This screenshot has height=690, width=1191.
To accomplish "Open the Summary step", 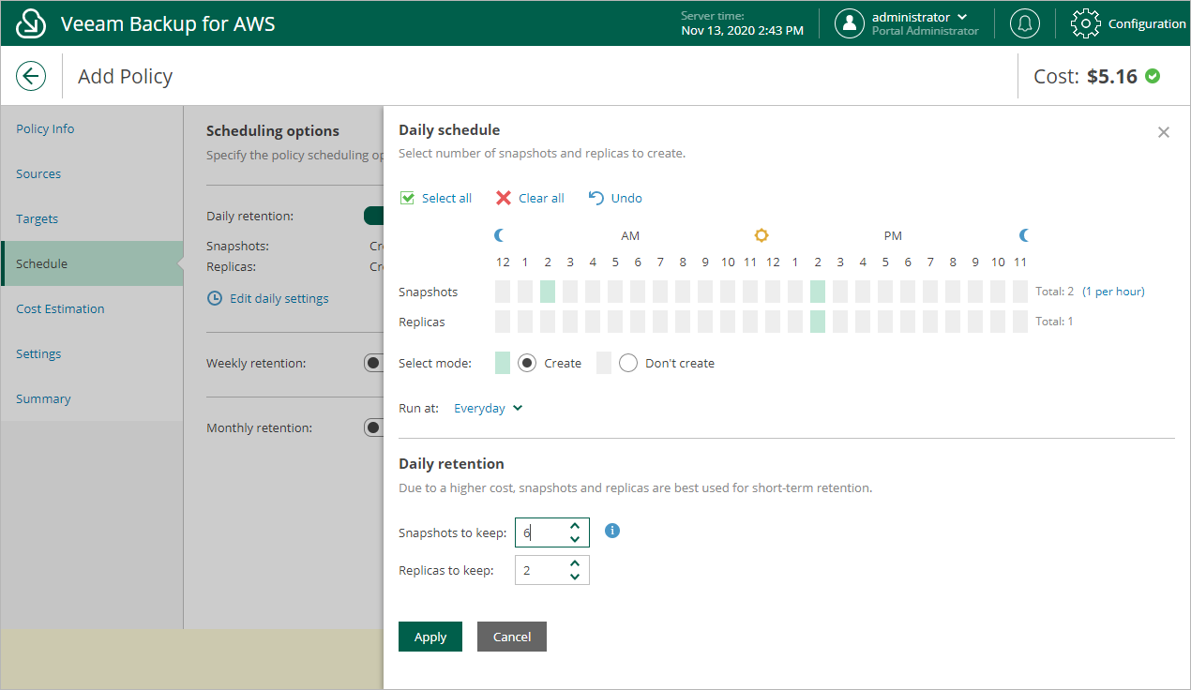I will pyautogui.click(x=92, y=398).
